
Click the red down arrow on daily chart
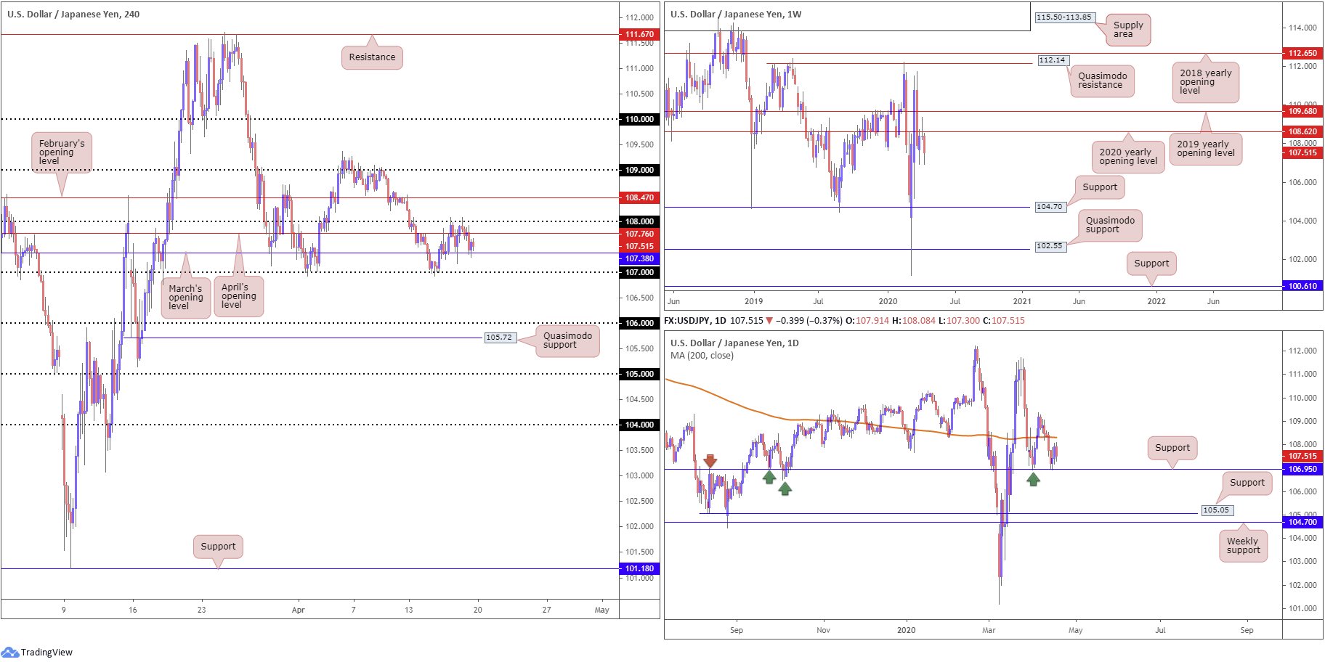coord(710,461)
